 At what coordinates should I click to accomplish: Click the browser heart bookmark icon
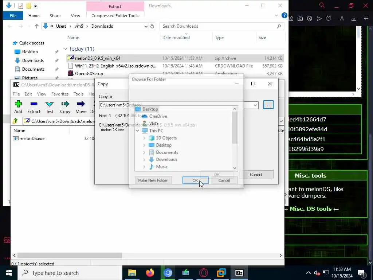coord(329,19)
